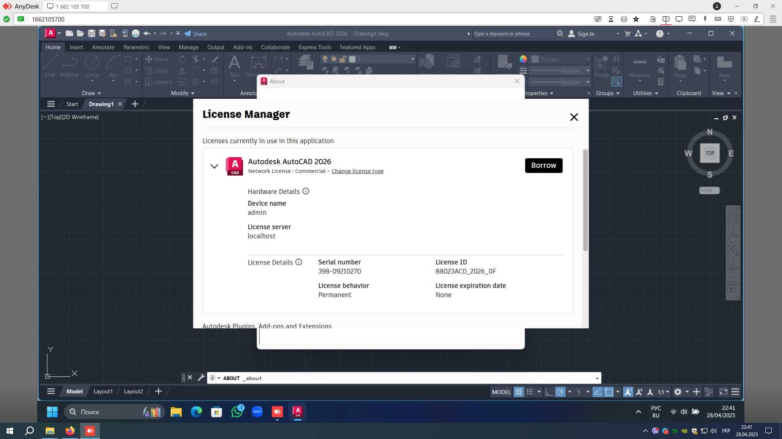Click the Save As icon in quick access toolbar
This screenshot has width=782, height=439.
click(102, 34)
